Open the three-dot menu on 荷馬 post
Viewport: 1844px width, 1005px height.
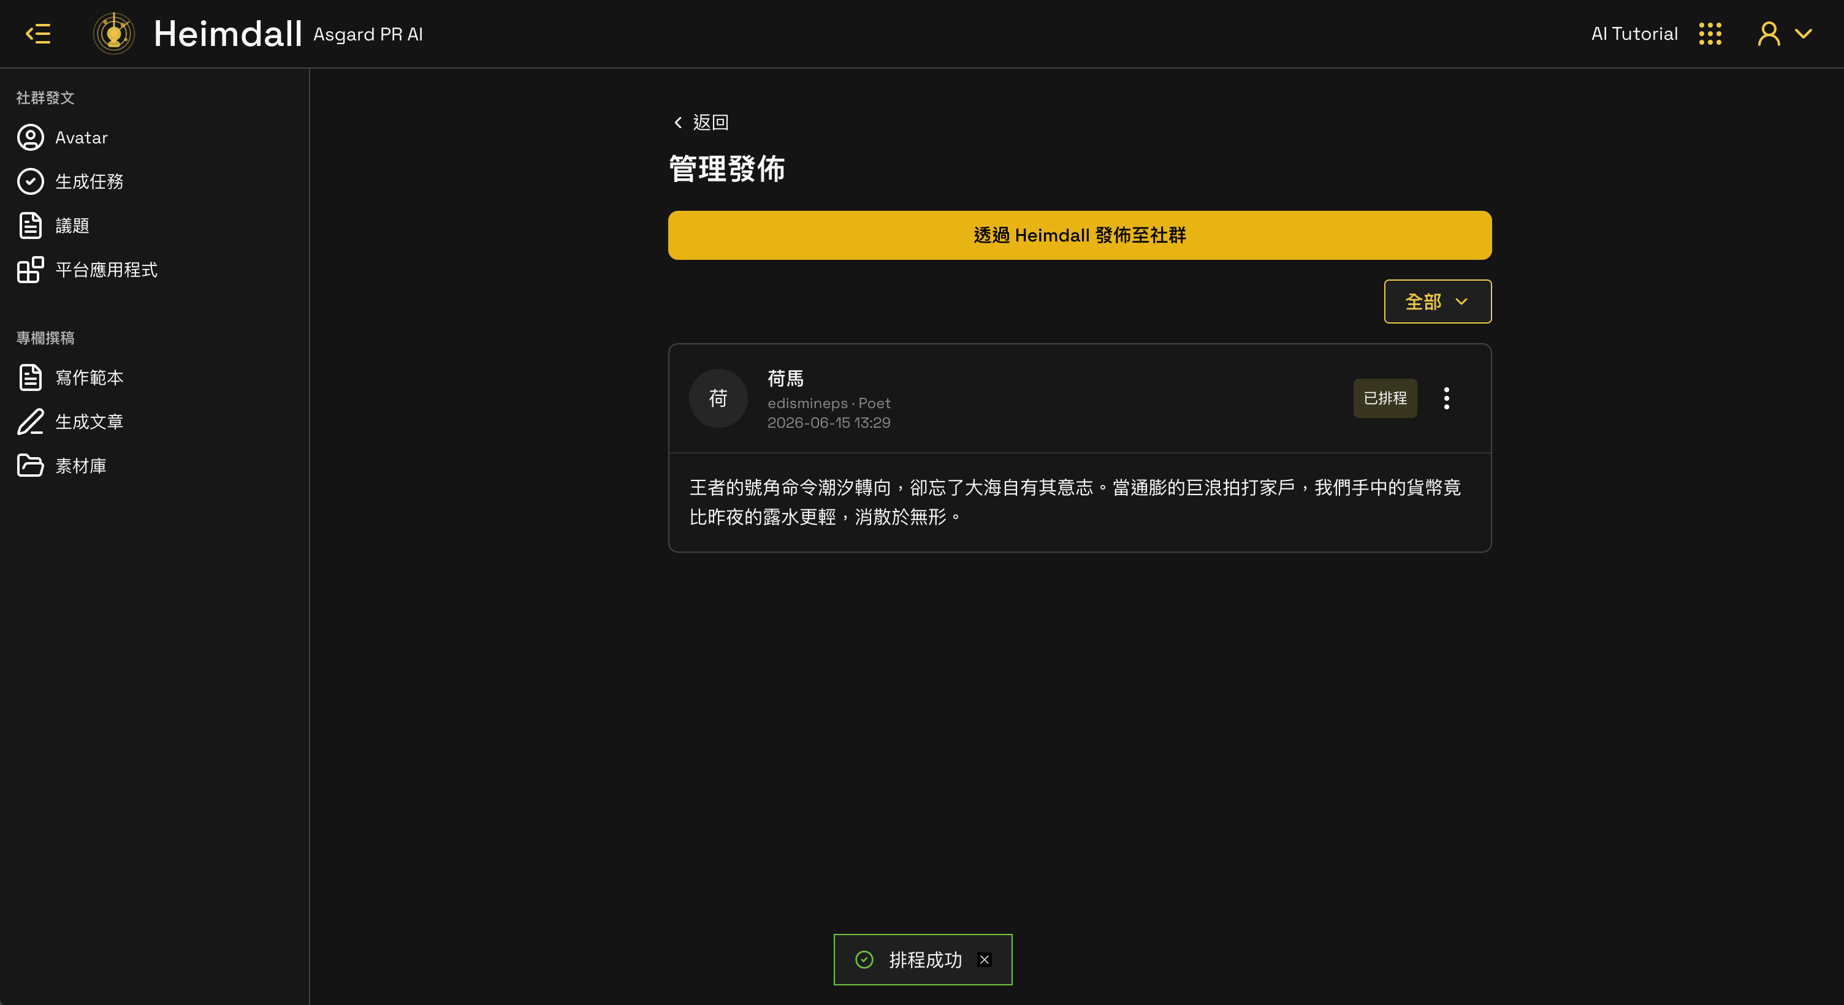point(1446,398)
